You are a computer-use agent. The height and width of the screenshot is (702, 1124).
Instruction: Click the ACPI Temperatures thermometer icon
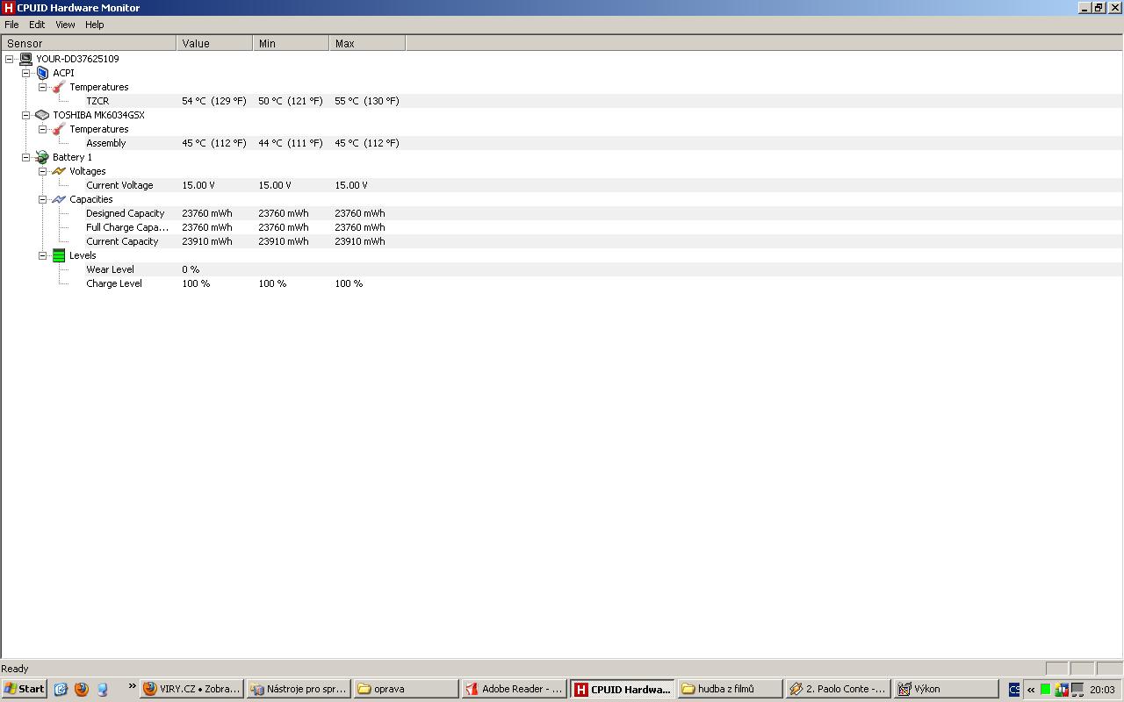point(59,87)
